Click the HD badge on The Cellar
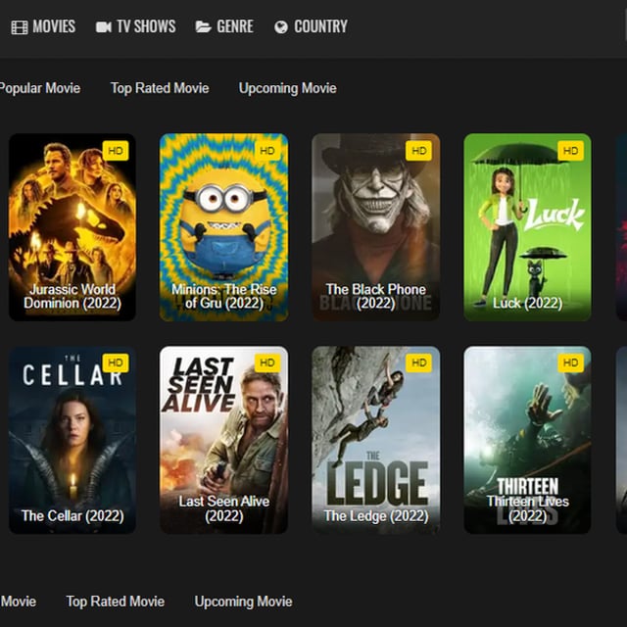 pyautogui.click(x=116, y=362)
